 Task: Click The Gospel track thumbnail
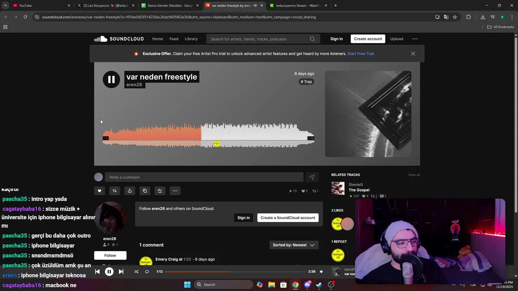(338, 188)
